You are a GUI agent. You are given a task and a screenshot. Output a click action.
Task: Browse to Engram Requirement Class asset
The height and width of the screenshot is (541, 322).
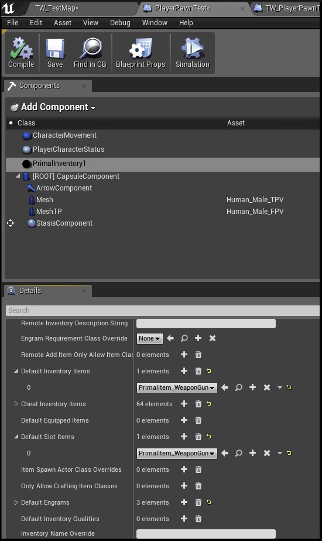tap(184, 338)
